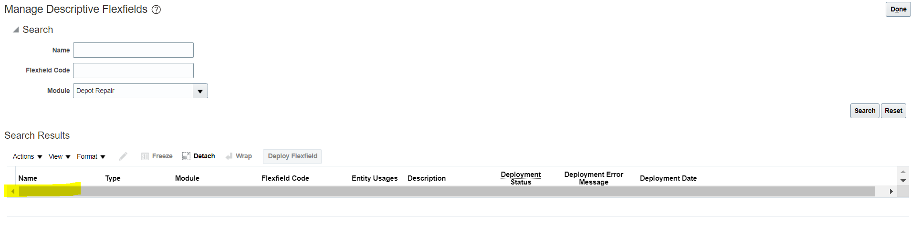Image resolution: width=911 pixels, height=246 pixels.
Task: Open the Actions menu
Action: click(x=27, y=156)
